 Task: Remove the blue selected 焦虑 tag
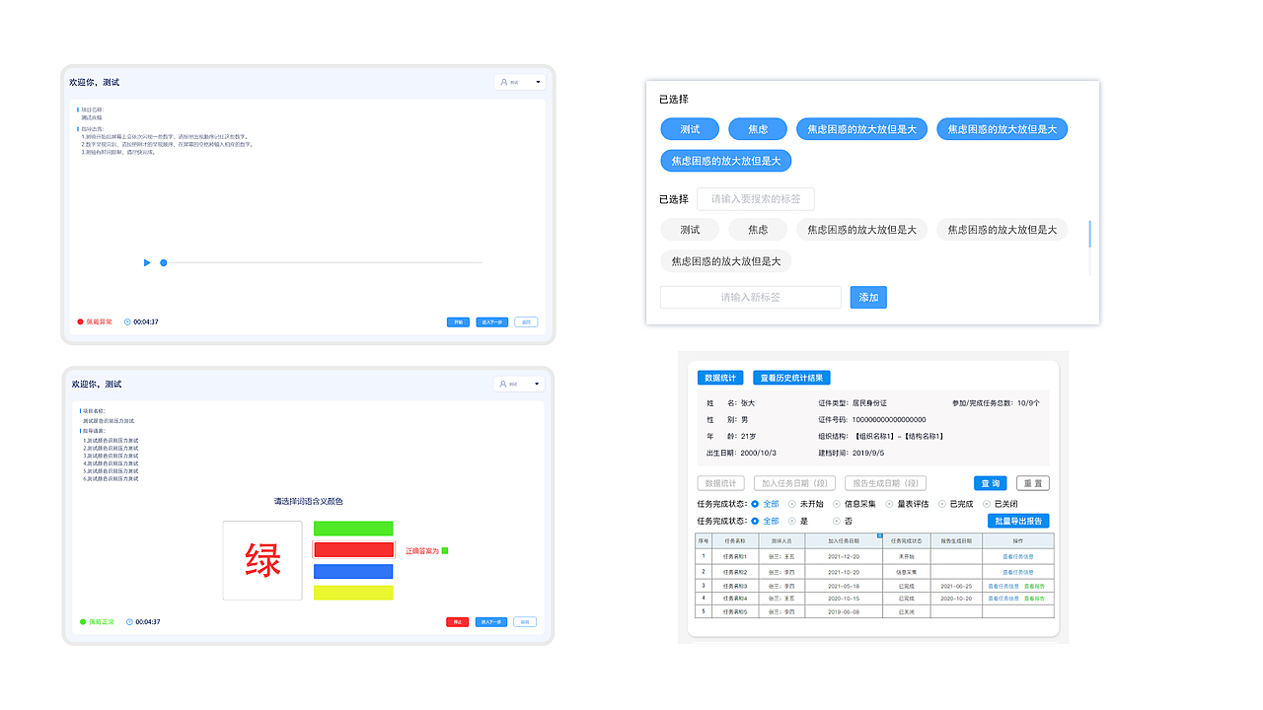[758, 129]
